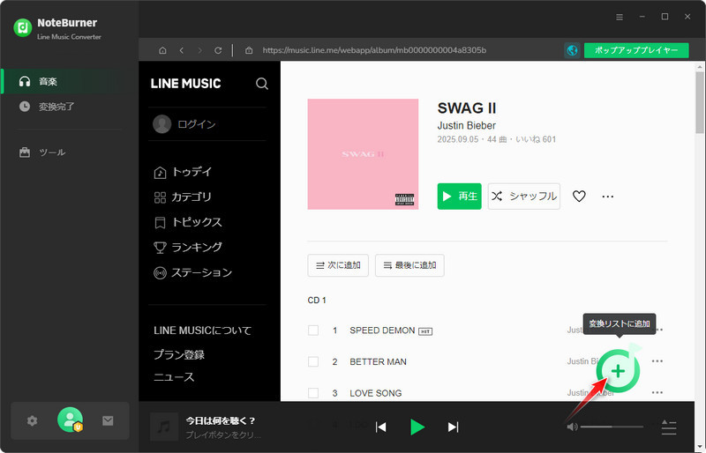This screenshot has height=453, width=706.
Task: Click 最後に追加 button
Action: [409, 265]
